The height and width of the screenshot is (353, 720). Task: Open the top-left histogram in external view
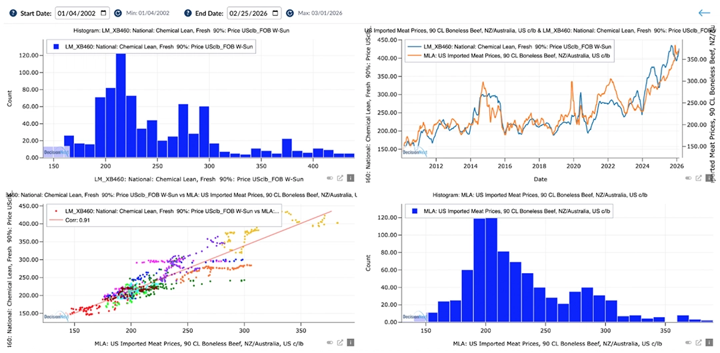coord(339,178)
